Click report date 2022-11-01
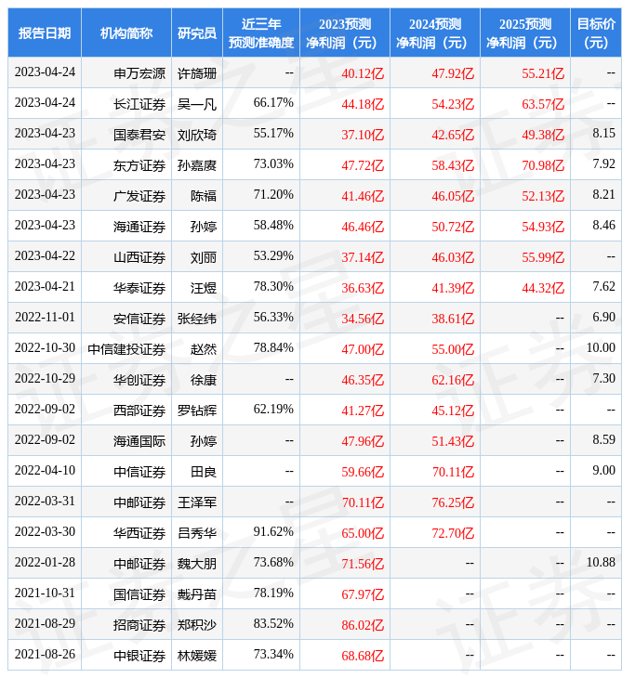 [45, 317]
